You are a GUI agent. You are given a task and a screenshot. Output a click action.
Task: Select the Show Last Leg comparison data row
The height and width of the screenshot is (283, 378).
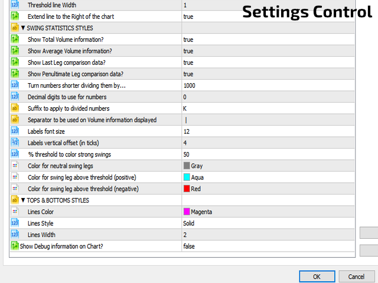coord(183,62)
